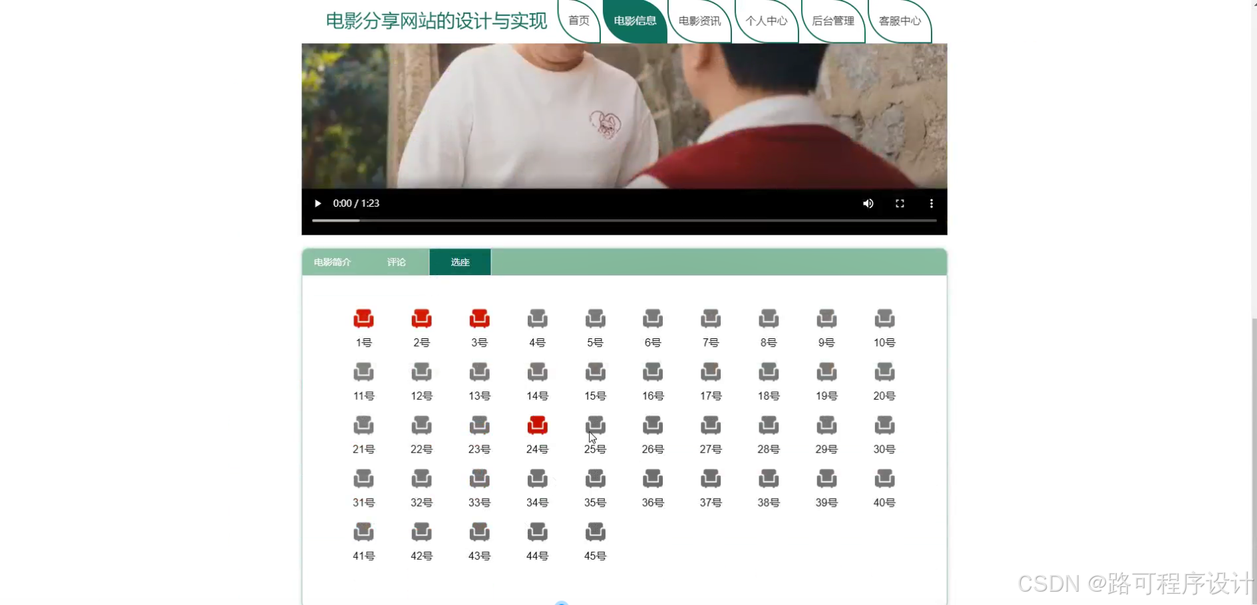The image size is (1257, 605).
Task: Choose seat 11号
Action: [x=363, y=372]
